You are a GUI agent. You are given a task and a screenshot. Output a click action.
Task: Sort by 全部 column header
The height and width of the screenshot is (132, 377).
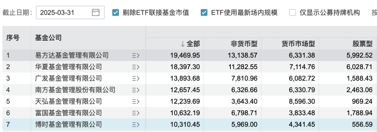click(x=190, y=44)
